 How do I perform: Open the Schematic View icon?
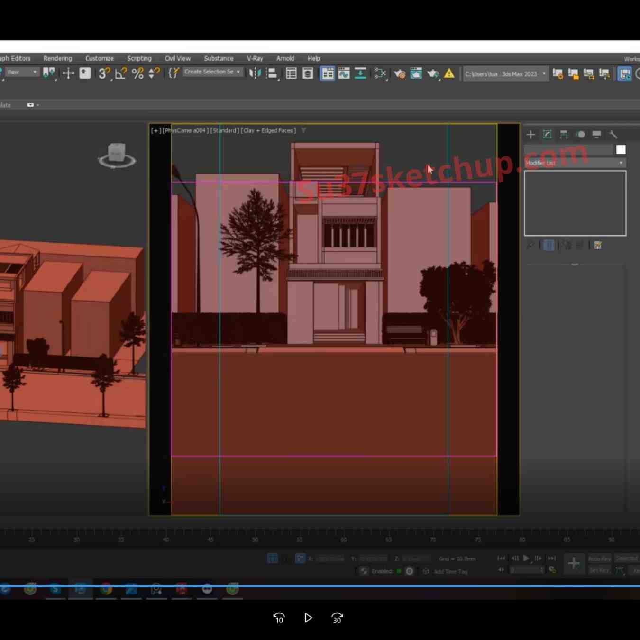(360, 73)
